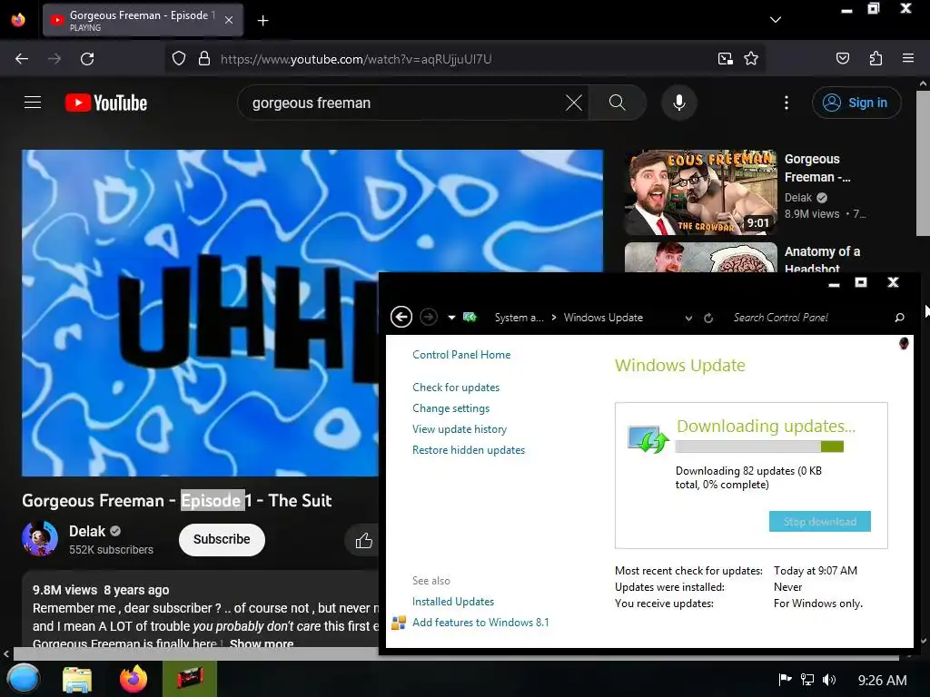Open Firefox hamburger application menu
The image size is (930, 697).
click(908, 58)
